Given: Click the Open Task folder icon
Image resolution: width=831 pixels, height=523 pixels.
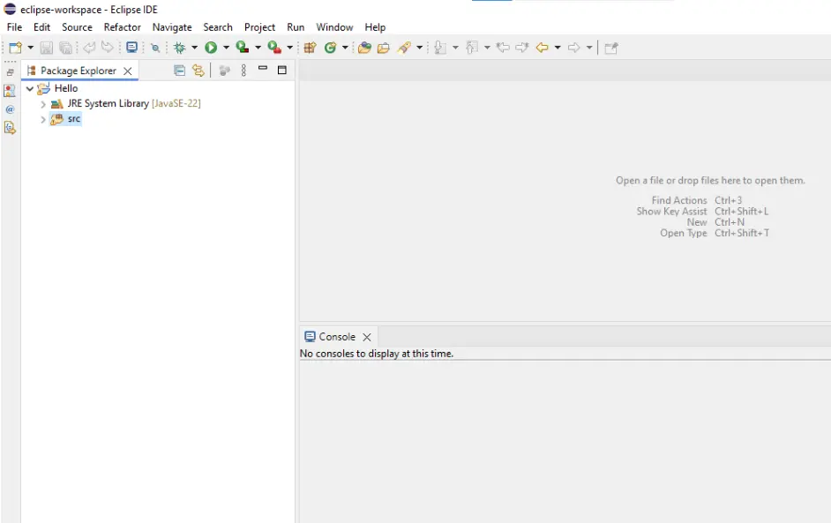Looking at the screenshot, I should (383, 48).
